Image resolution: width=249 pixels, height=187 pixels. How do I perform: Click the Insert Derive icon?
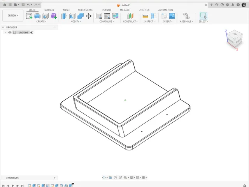pos(164,16)
